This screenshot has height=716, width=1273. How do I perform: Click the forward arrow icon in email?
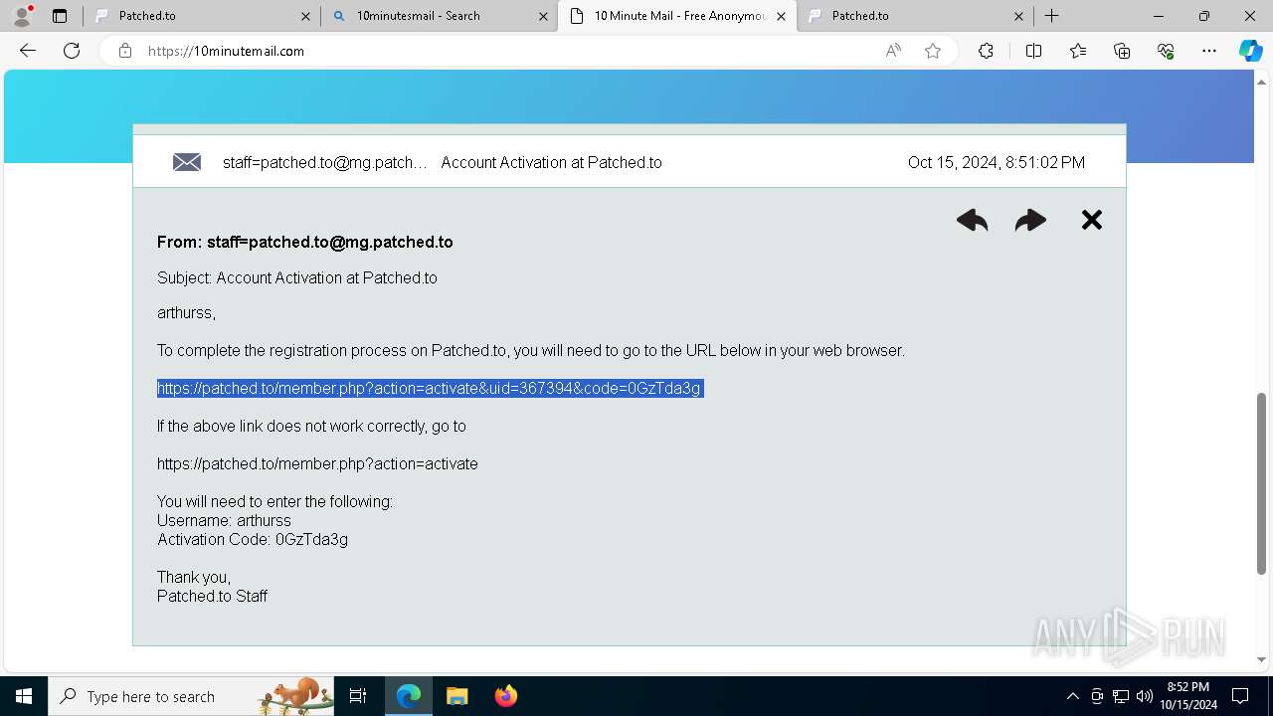point(1030,221)
